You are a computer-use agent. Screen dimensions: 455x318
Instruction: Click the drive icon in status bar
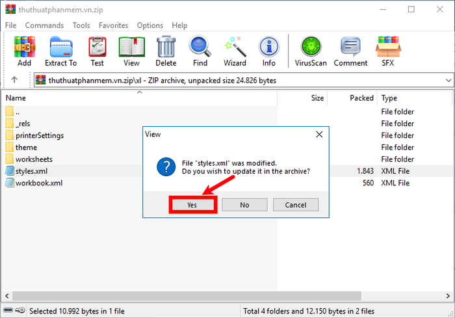coord(8,310)
